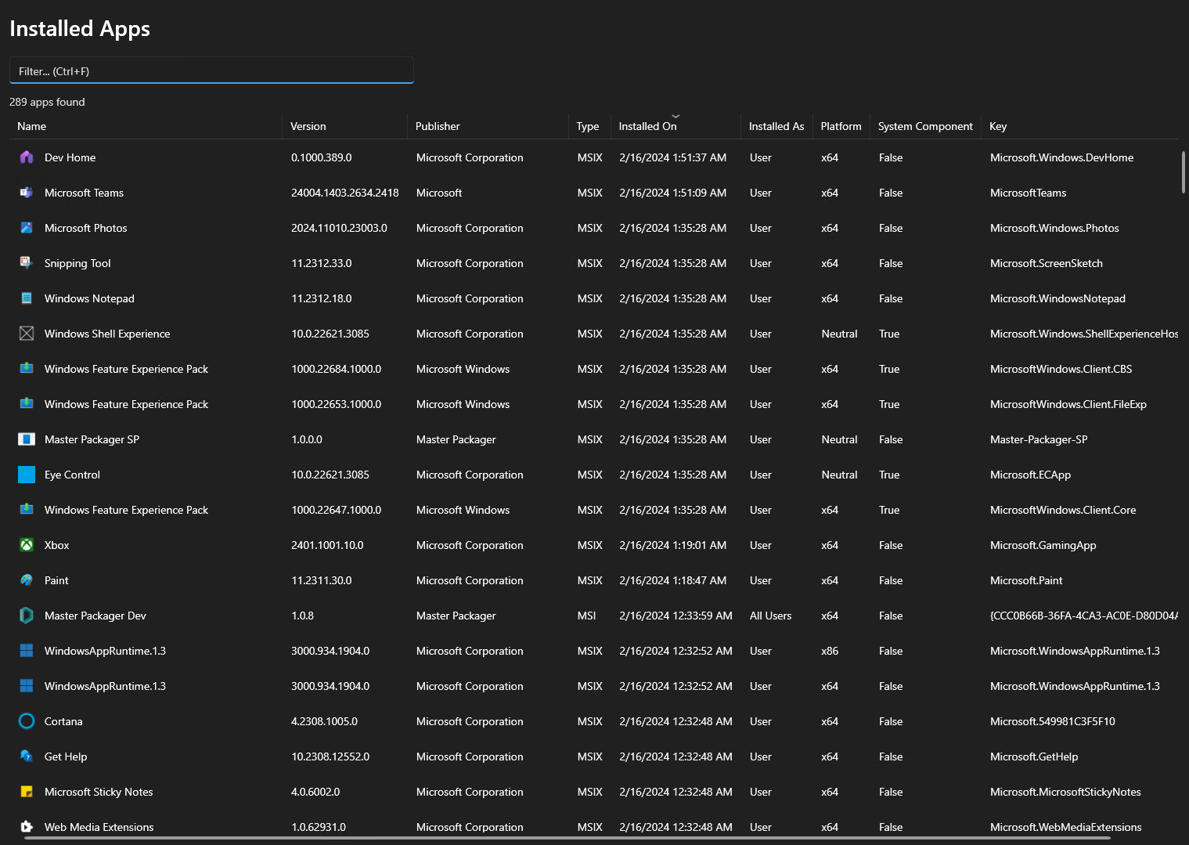Select the Snipping Tool name text
Viewport: 1189px width, 845px height.
click(x=77, y=263)
